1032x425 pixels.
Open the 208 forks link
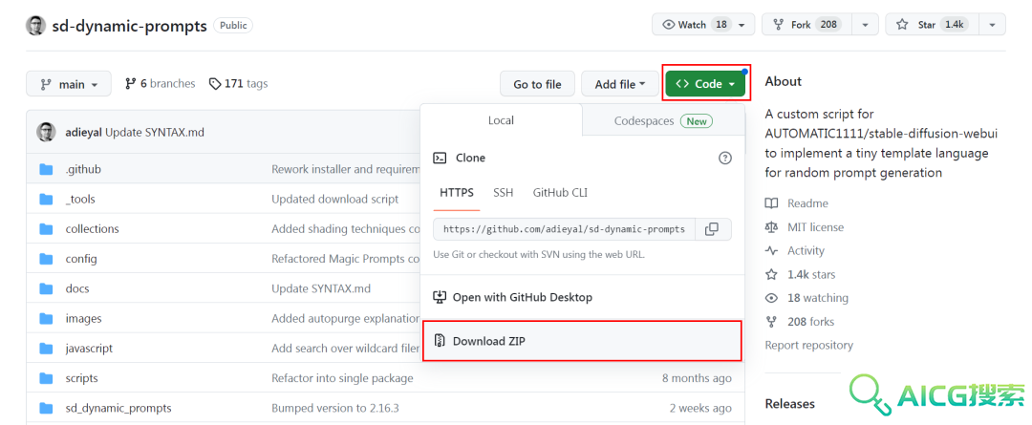(x=800, y=322)
